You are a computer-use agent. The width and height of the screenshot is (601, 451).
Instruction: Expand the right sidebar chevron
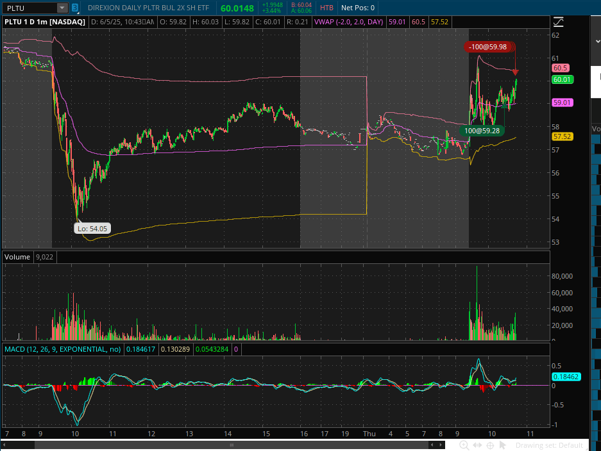coord(598,41)
